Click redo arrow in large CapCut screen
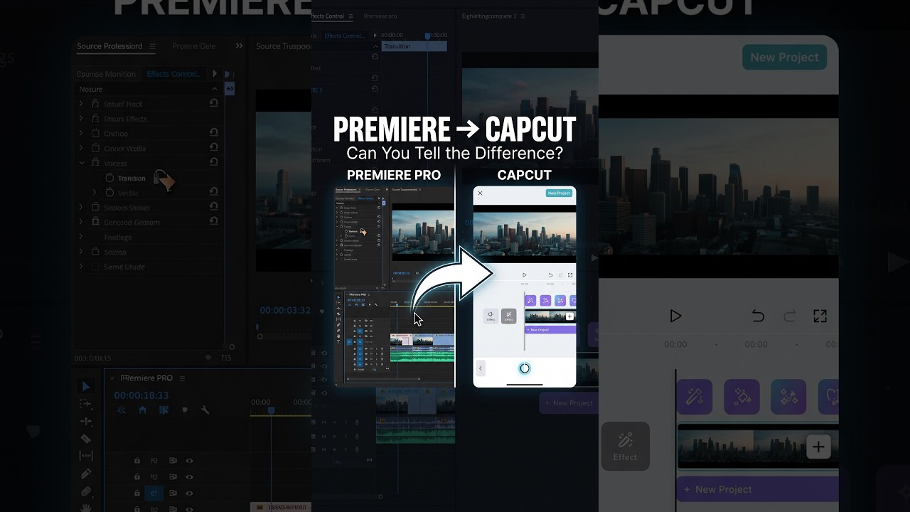Viewport: 910px width, 512px height. pyautogui.click(x=789, y=316)
